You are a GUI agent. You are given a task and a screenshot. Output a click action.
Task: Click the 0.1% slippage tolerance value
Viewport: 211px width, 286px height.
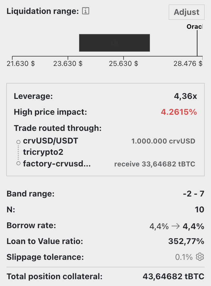[x=184, y=257]
